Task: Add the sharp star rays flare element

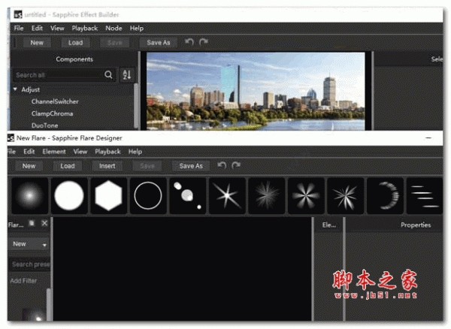Action: tap(227, 196)
